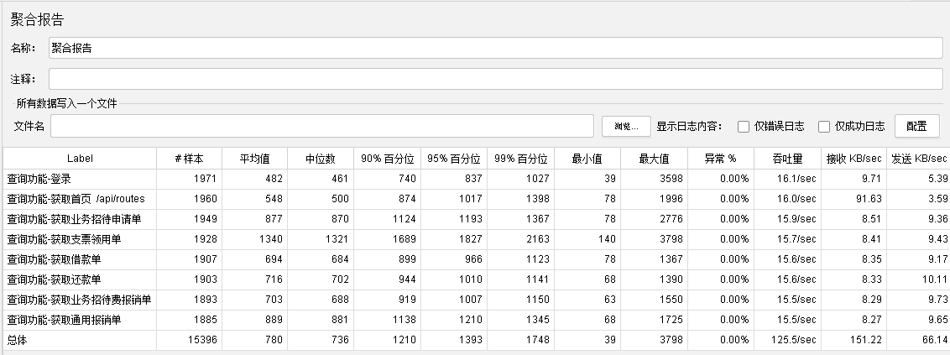The width and height of the screenshot is (950, 355).
Task: Click the 文件名 file path field
Action: (322, 126)
